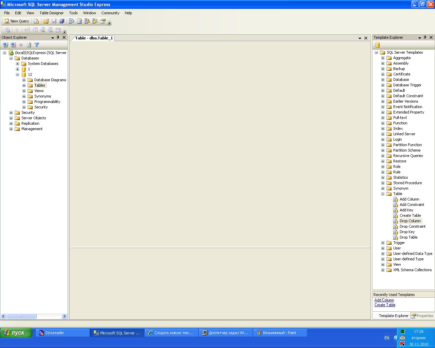Click the Add Column recently used link
Screen dimensions: 435x348
pos(384,300)
